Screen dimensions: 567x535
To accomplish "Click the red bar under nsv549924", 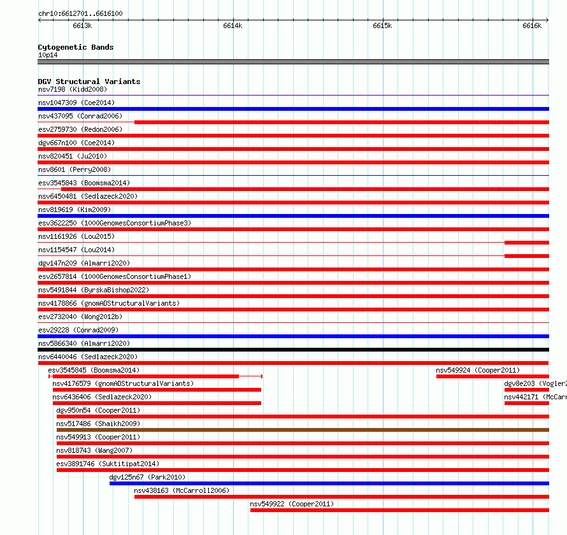I will pyautogui.click(x=492, y=376).
